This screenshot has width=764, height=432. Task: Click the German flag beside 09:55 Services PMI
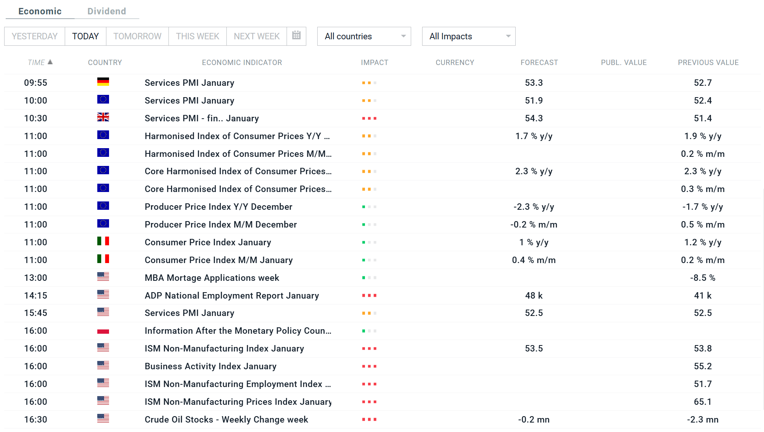point(103,82)
